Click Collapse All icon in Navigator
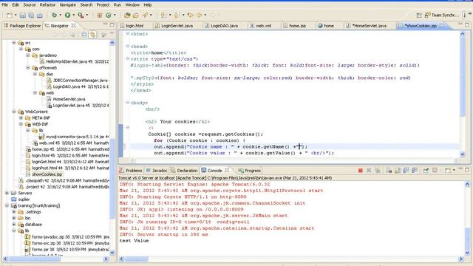Screen dimensions: 473x266 coord(84,35)
